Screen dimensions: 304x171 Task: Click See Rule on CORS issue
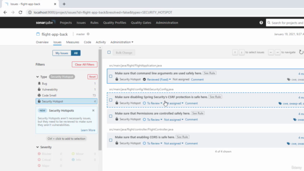point(182,137)
